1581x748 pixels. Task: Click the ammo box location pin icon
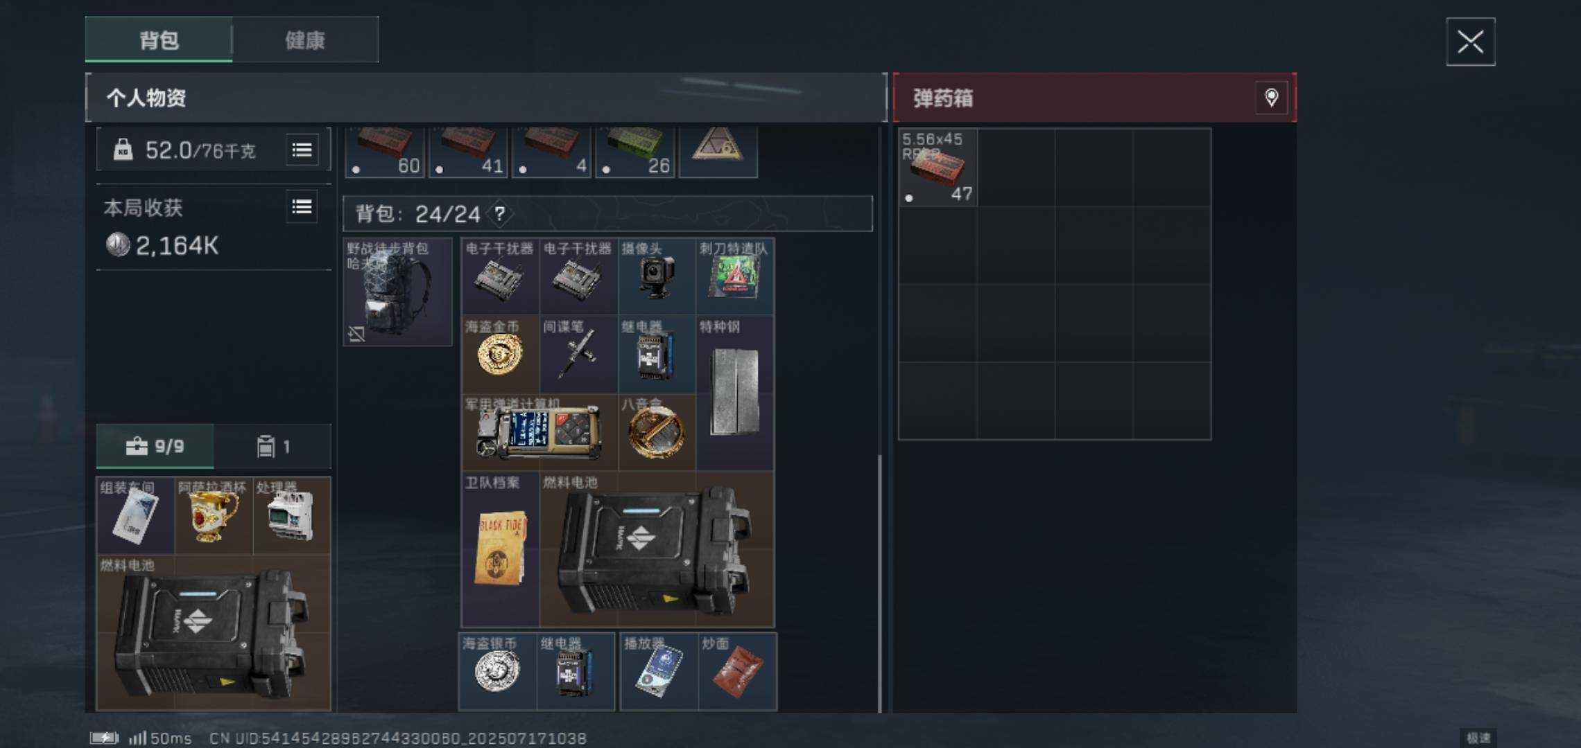coord(1272,98)
